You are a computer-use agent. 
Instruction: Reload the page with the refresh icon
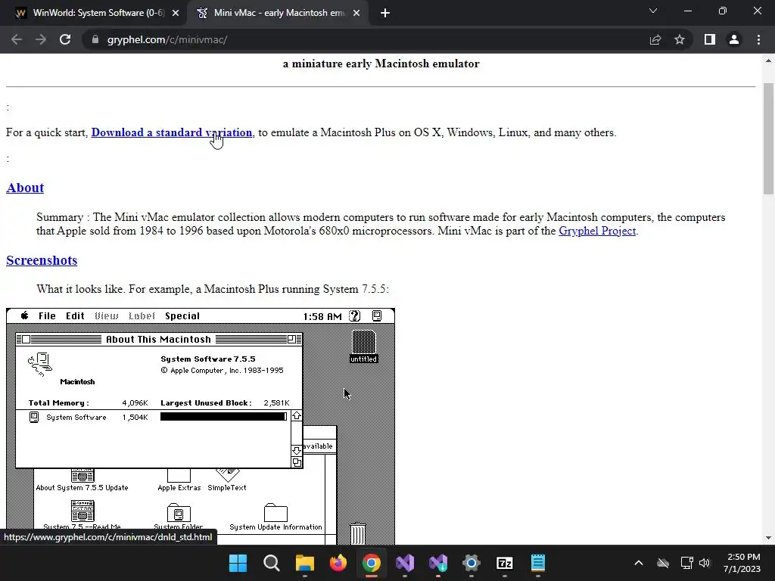(65, 39)
